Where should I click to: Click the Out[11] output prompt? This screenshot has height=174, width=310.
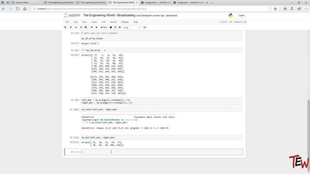tap(74, 142)
